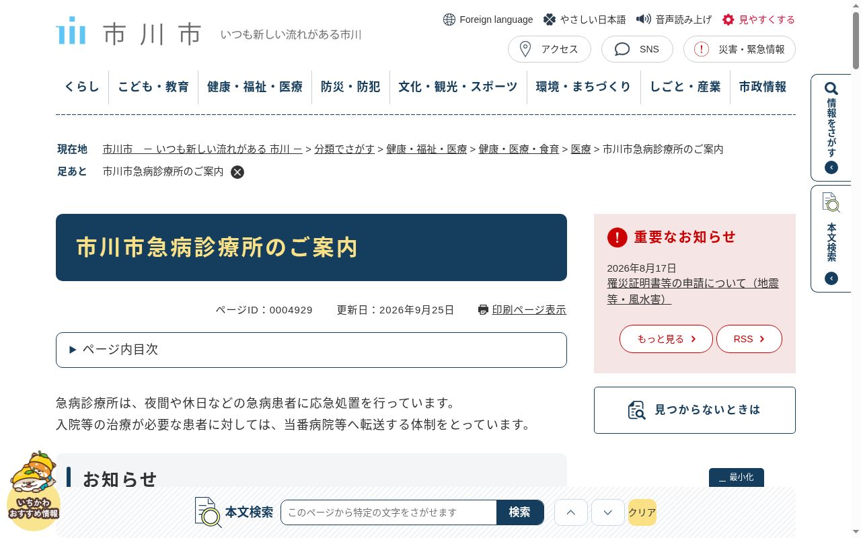Go to previous match up arrow
861x538 pixels.
click(571, 512)
